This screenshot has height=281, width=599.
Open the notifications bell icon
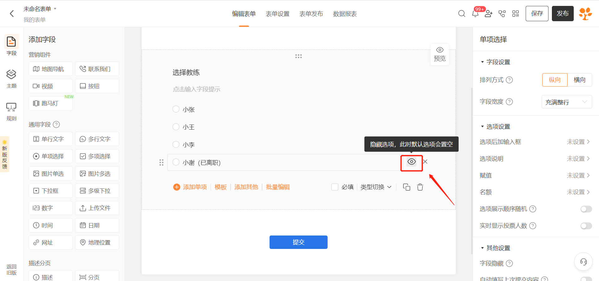(475, 14)
